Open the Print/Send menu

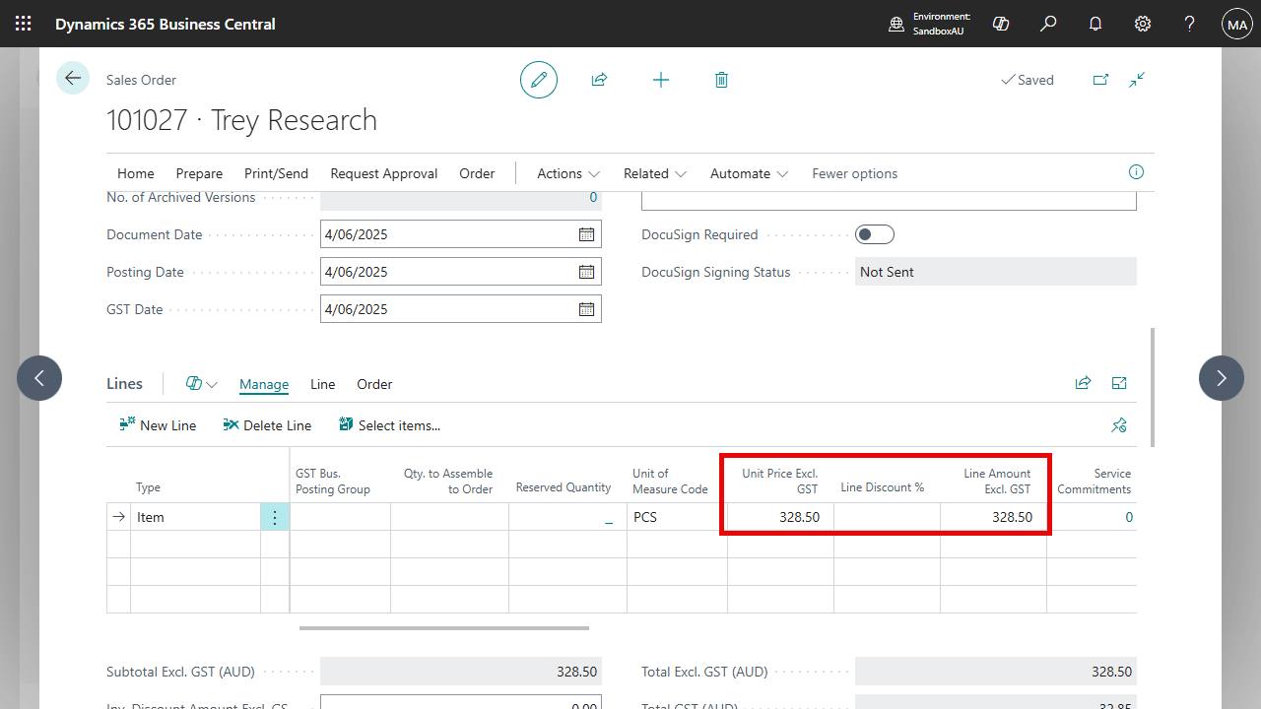[x=276, y=173]
